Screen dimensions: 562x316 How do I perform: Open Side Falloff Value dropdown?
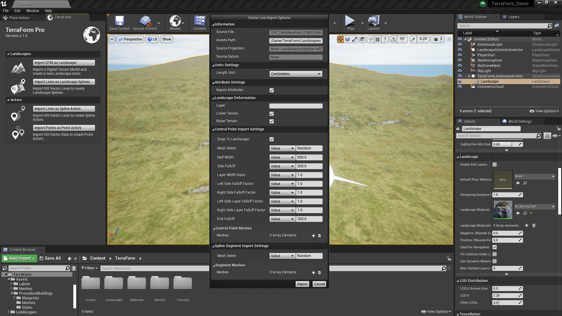coord(282,166)
